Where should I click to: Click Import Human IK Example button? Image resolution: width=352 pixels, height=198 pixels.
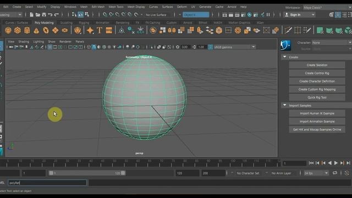(x=317, y=113)
